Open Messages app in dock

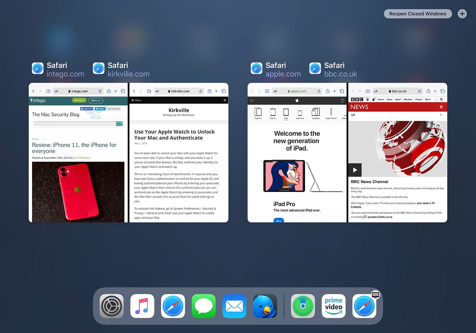pos(204,306)
